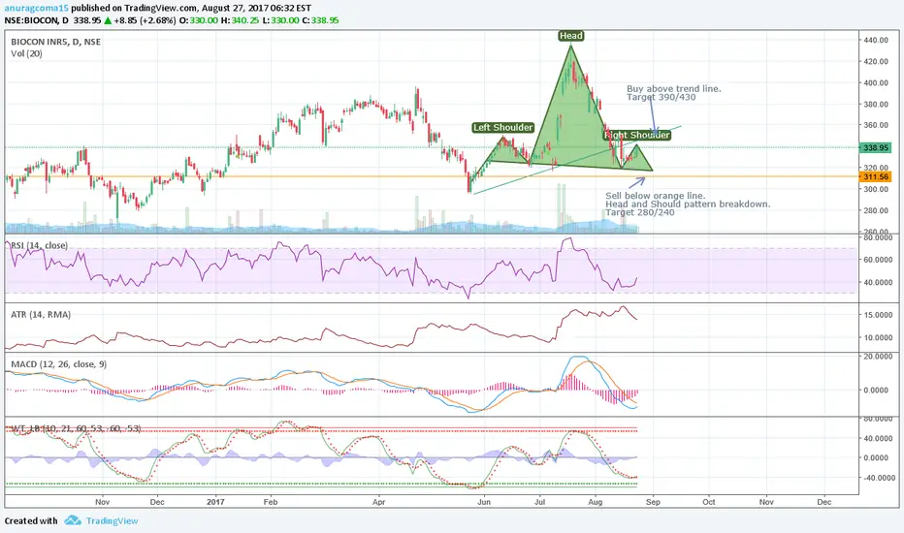Click the 400.00 price axis label
Screen dimensions: 904x533
click(875, 83)
